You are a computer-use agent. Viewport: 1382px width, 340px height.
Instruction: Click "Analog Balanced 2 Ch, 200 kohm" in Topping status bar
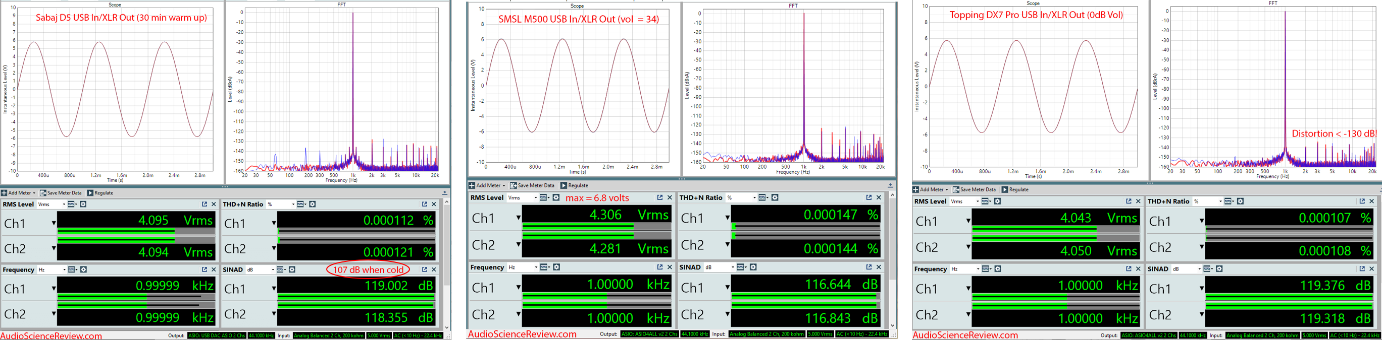(x=1263, y=335)
